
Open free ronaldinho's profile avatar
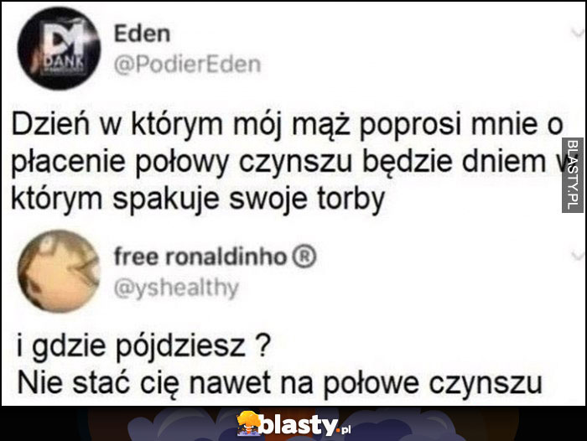pyautogui.click(x=60, y=271)
